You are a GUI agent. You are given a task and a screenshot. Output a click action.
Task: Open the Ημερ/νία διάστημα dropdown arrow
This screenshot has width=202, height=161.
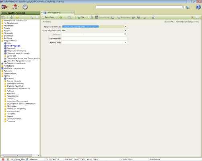click(x=125, y=26)
